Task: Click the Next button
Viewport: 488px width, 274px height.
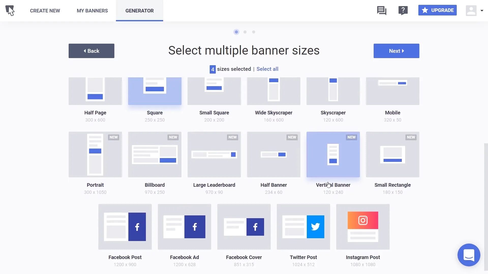Action: click(x=396, y=51)
